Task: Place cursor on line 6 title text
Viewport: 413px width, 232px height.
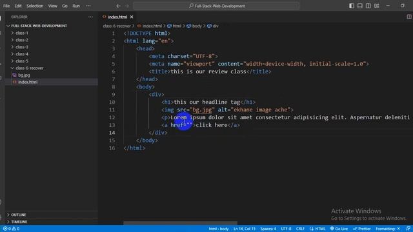Action: click(208, 72)
